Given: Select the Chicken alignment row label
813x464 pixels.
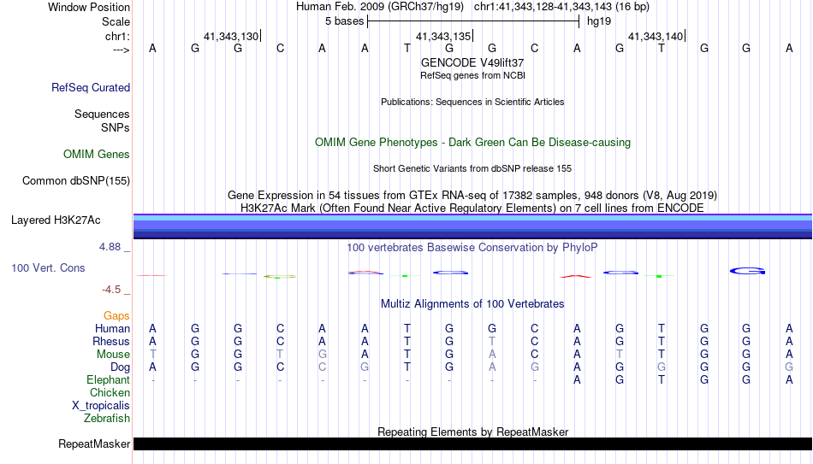Looking at the screenshot, I should pyautogui.click(x=110, y=392).
